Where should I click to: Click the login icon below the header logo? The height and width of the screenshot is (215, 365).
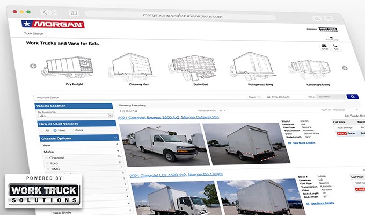332,38
